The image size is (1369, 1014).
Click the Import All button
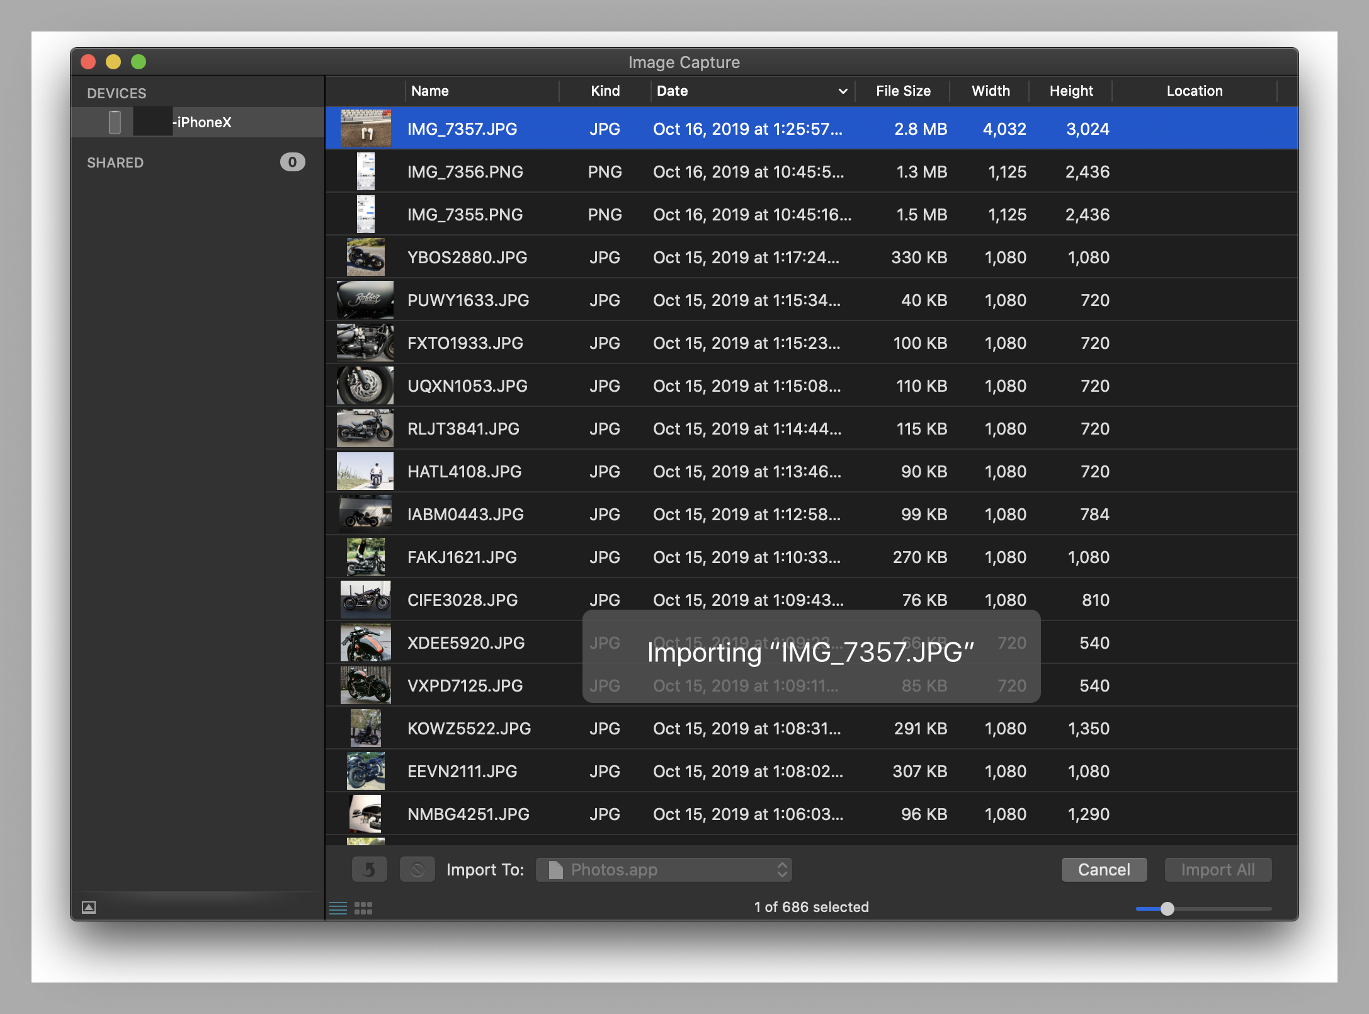point(1217,870)
